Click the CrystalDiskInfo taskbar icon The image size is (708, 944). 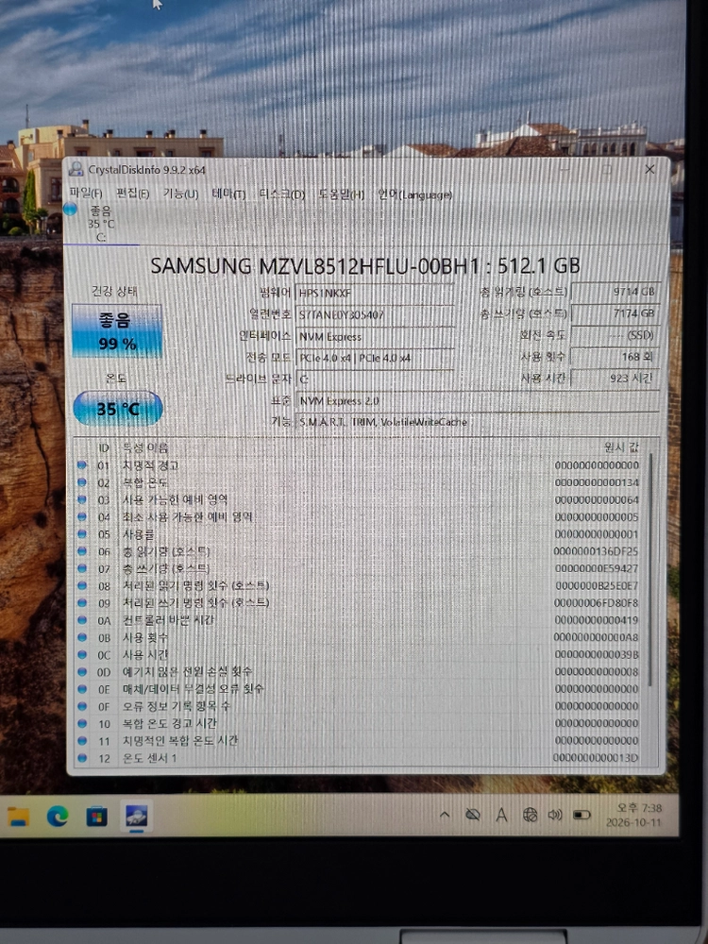click(136, 817)
